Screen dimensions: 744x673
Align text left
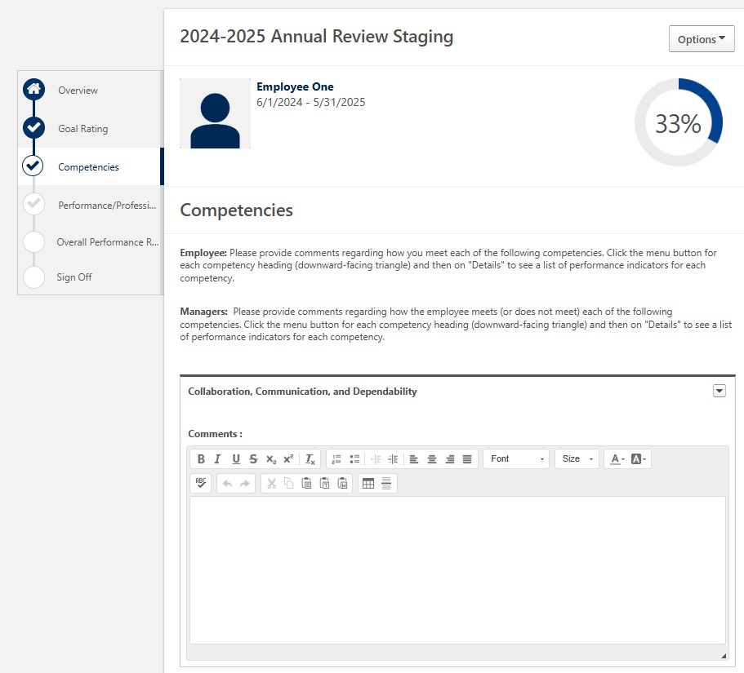coord(414,458)
